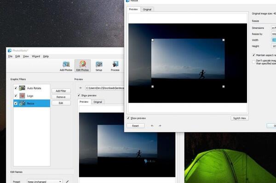Open the Preset Keep Unchanged dropdown
Viewport: 276px width, 183px height.
45,181
